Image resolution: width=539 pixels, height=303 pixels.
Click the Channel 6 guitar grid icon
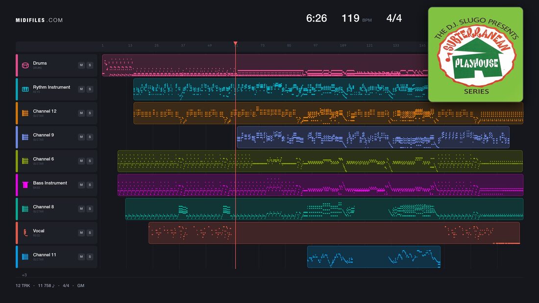click(25, 161)
